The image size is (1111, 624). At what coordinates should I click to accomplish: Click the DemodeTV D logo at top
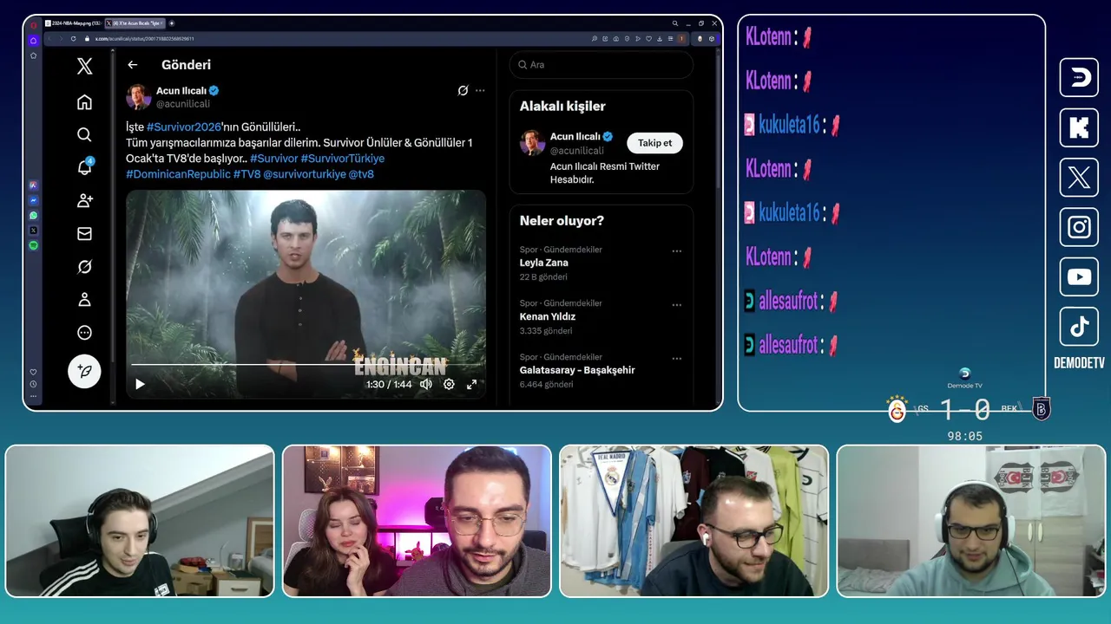coord(1079,78)
